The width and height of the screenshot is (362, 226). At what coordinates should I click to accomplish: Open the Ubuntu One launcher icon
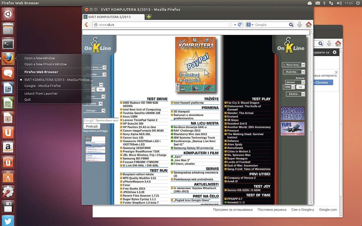[8, 133]
